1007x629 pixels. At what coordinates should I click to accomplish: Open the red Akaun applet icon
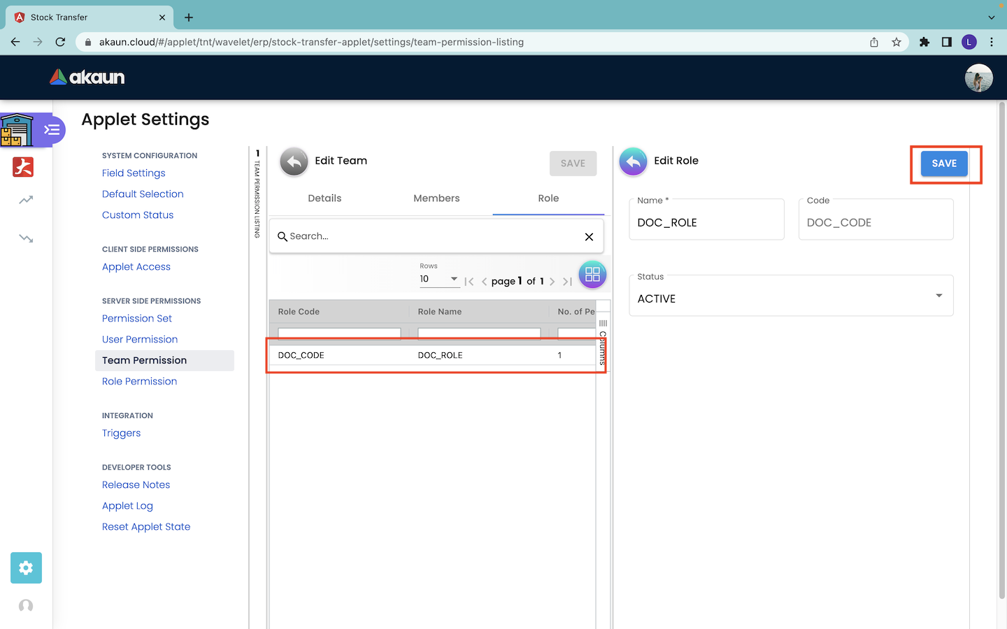click(x=23, y=167)
